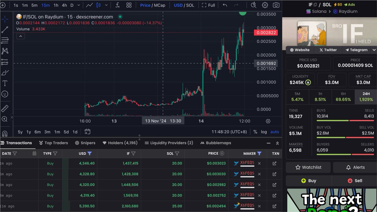Toggle percentage scale on price axis
This screenshot has height=212, width=377.
point(255,132)
